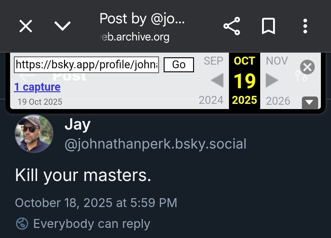Tap the share icon
The height and width of the screenshot is (238, 331).
(x=232, y=26)
